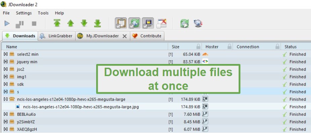This screenshot has width=311, height=133.
Task: Expand the select2 min package
Action: click(x=6, y=54)
